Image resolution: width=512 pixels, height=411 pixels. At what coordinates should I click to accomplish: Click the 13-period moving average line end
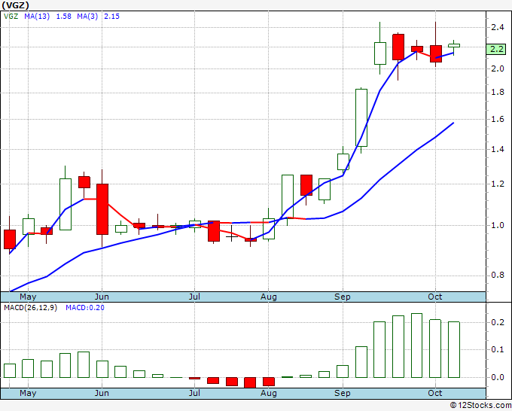pyautogui.click(x=453, y=123)
